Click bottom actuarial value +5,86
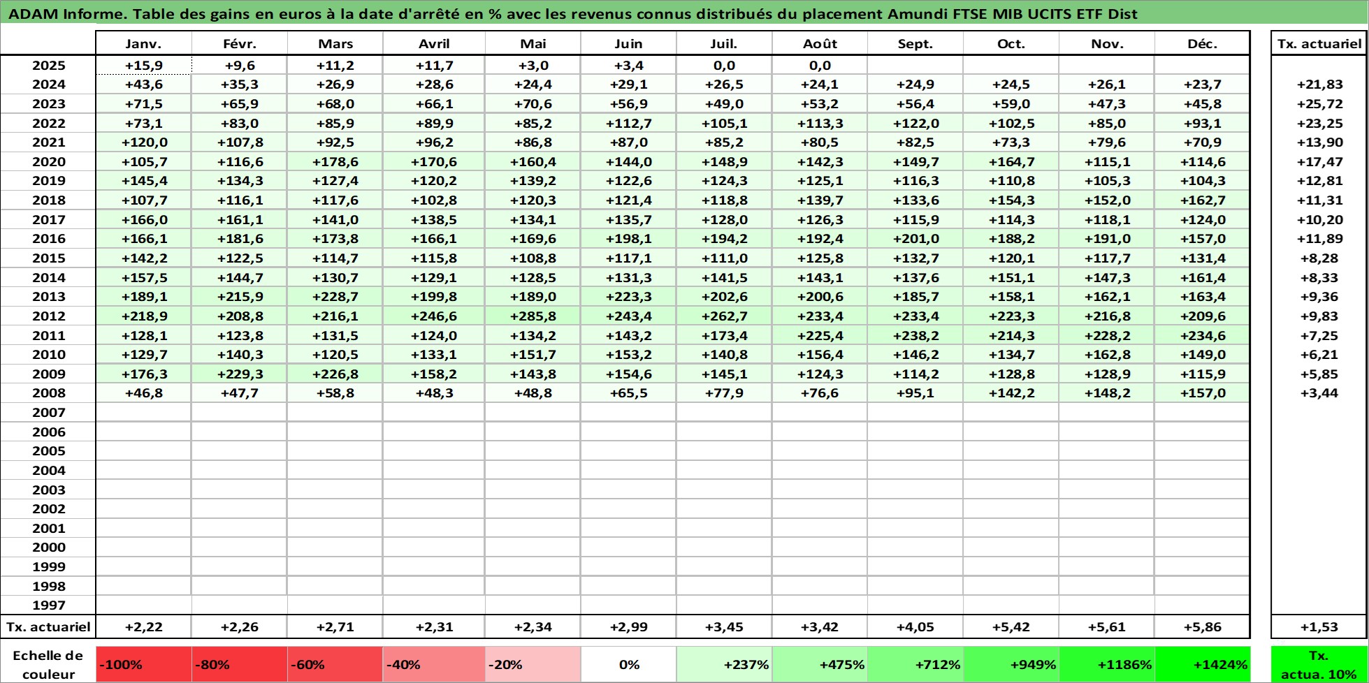The width and height of the screenshot is (1369, 683). pyautogui.click(x=1202, y=626)
